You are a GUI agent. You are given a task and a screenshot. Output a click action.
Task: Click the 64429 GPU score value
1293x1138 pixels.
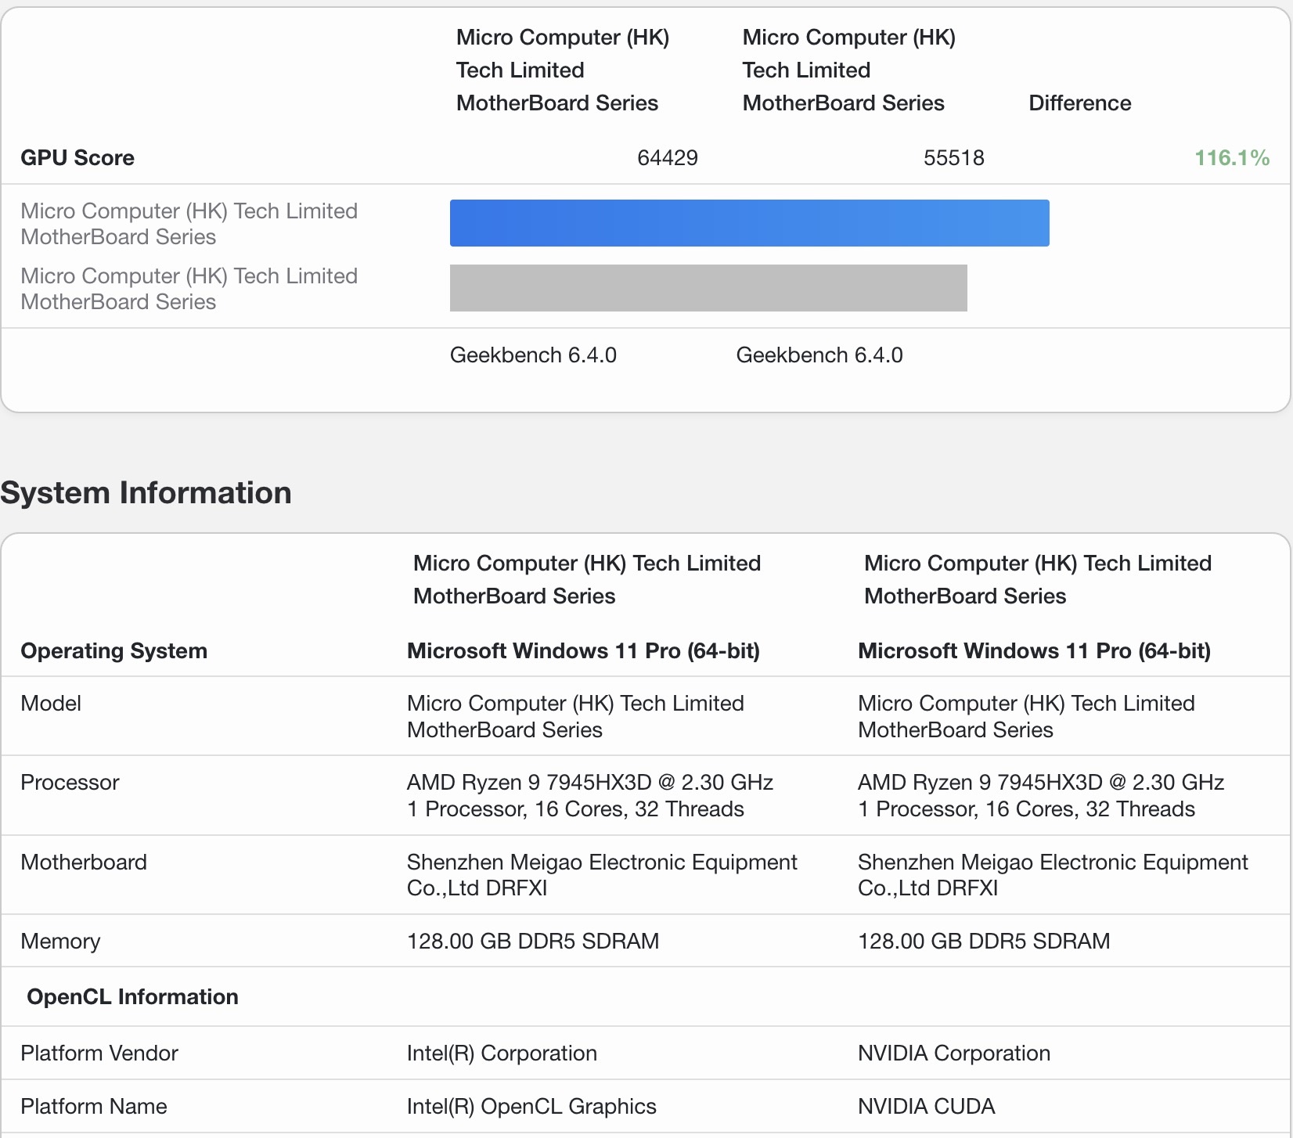coord(667,158)
